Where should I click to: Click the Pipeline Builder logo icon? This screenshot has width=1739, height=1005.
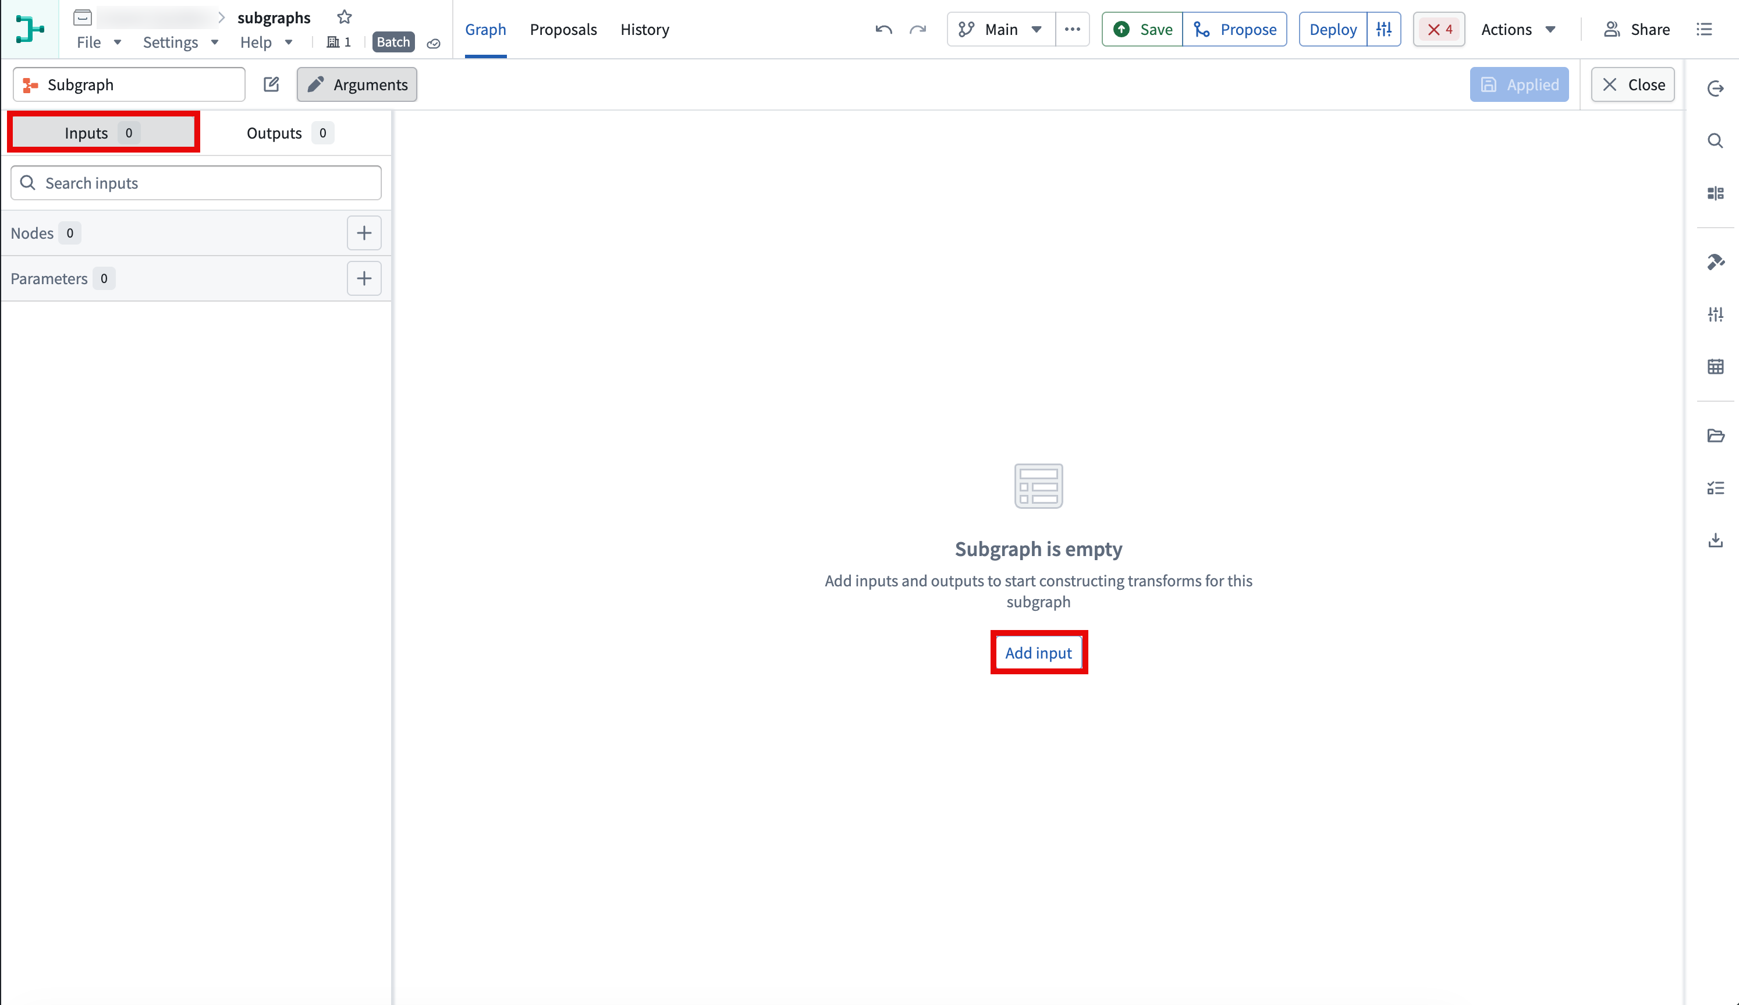tap(30, 29)
